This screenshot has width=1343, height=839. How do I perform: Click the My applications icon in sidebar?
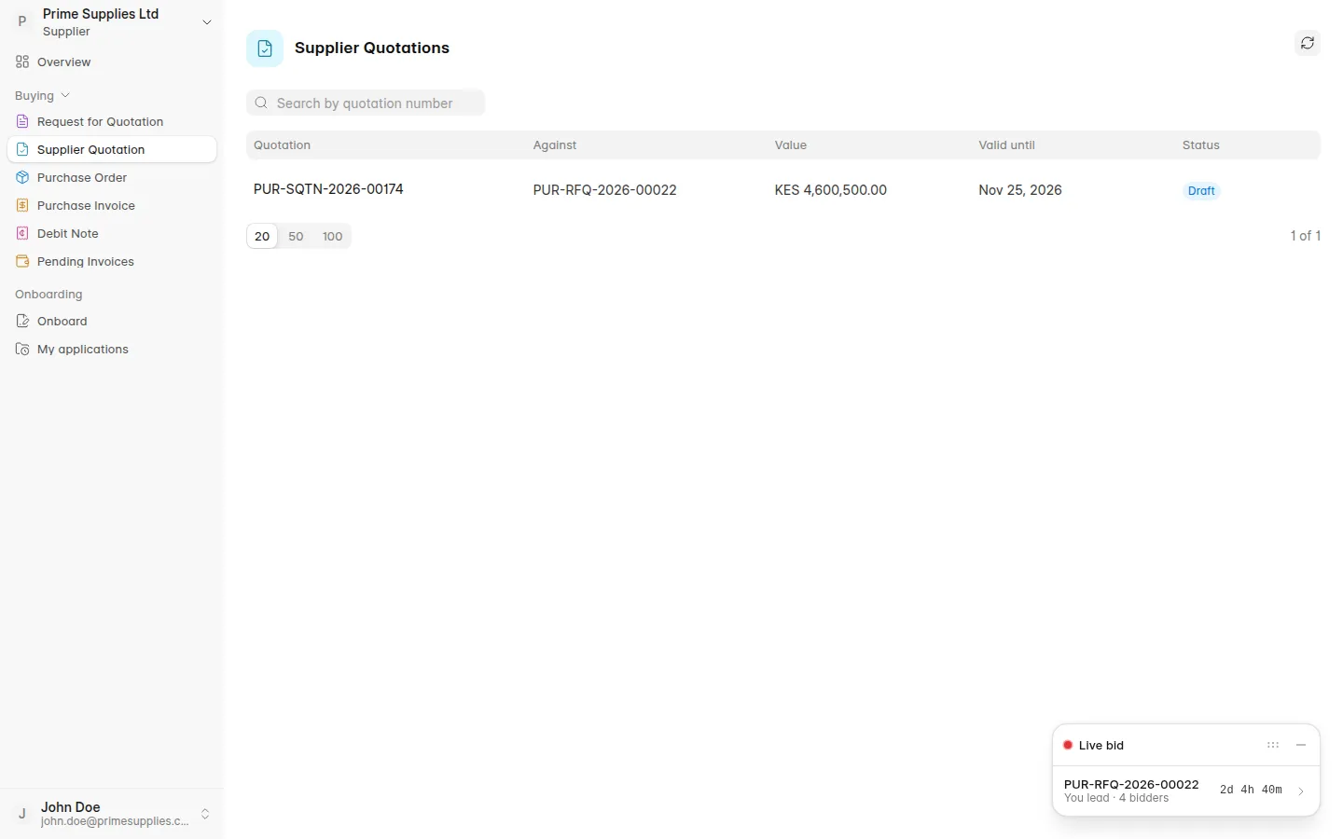tap(22, 350)
